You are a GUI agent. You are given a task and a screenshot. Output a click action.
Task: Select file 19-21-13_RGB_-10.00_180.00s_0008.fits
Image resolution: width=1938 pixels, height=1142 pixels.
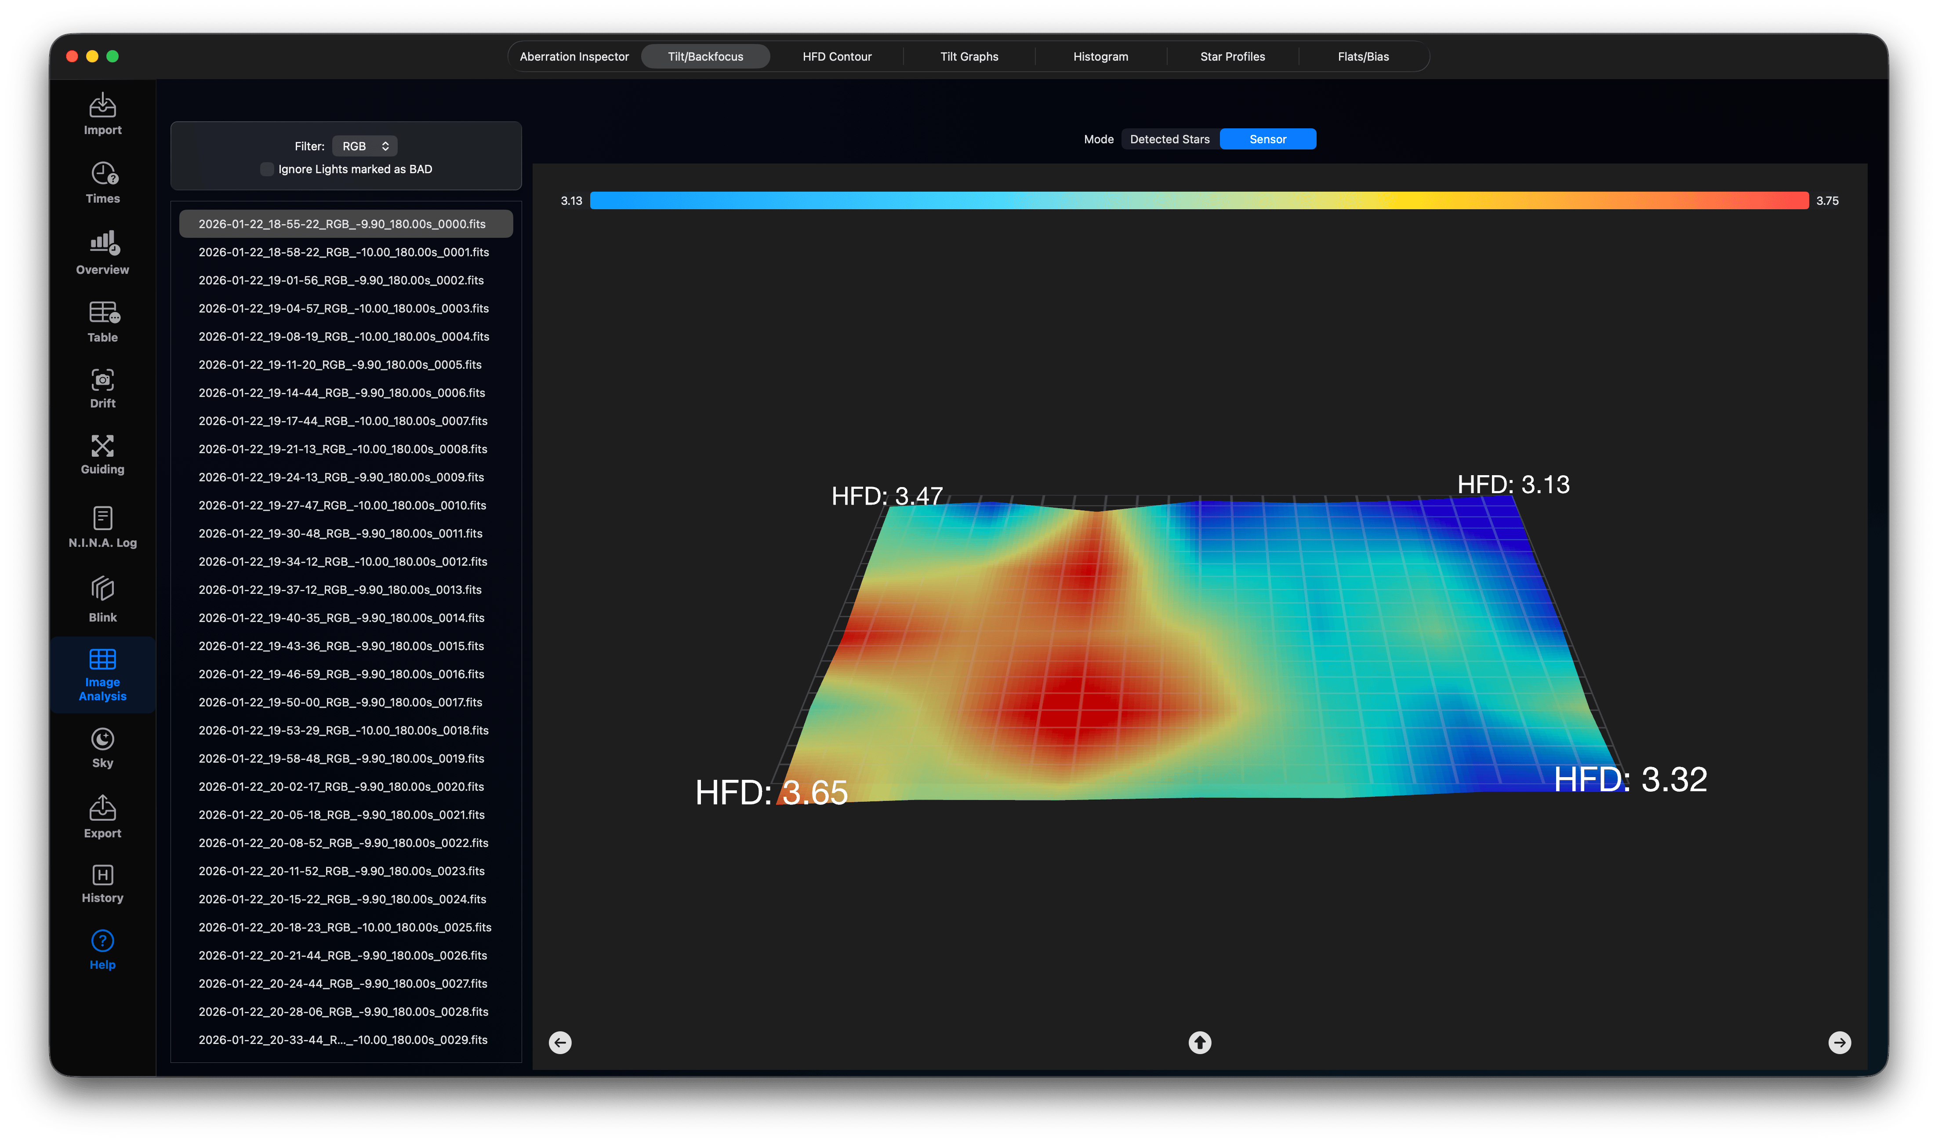(345, 449)
